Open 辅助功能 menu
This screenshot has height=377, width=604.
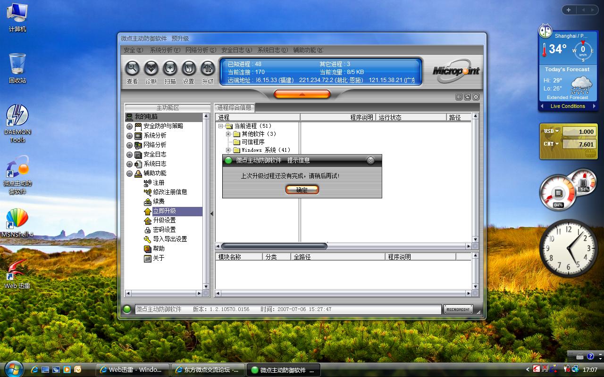click(308, 50)
